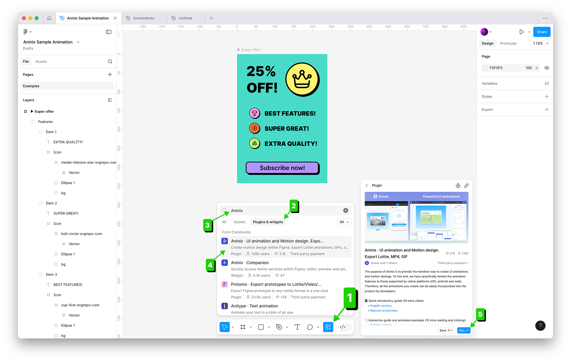Select the Move tool in bottom toolbar
This screenshot has height=362, width=571.
tap(225, 327)
